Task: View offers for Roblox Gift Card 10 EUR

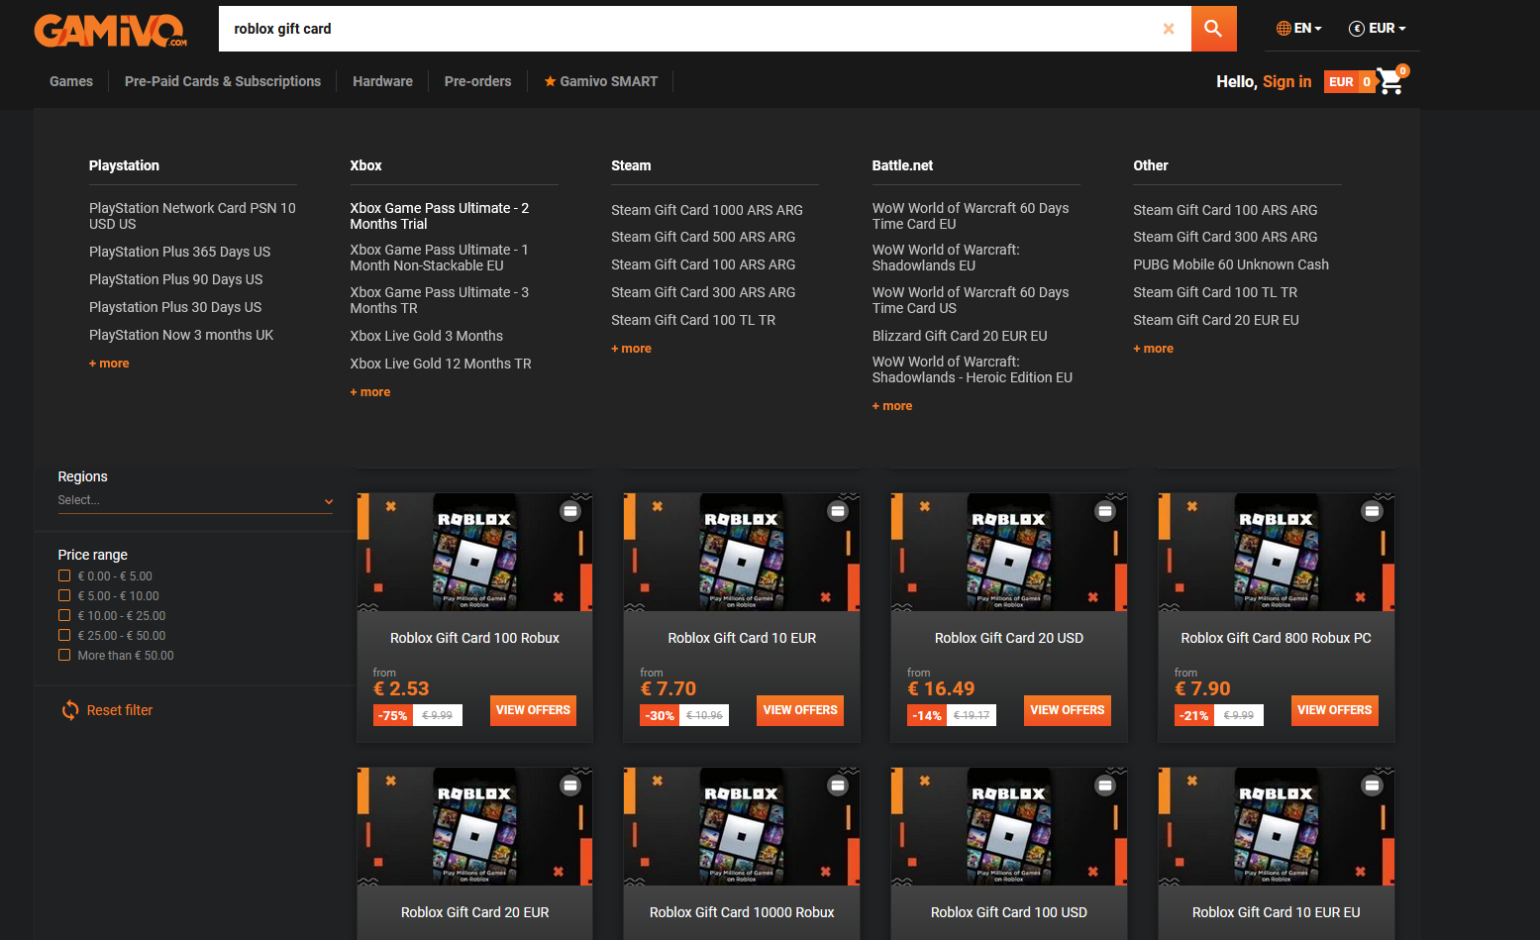Action: coord(800,710)
